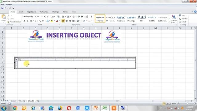This screenshot has height=111, width=197.
Task: Click the Format Painter button
Action: pos(14,22)
